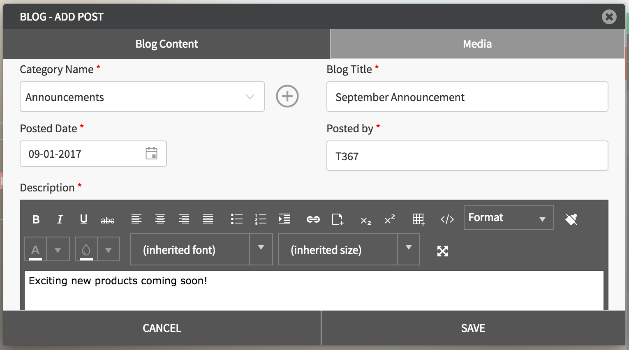Expand the editor to full screen
This screenshot has width=629, height=350.
coord(443,251)
